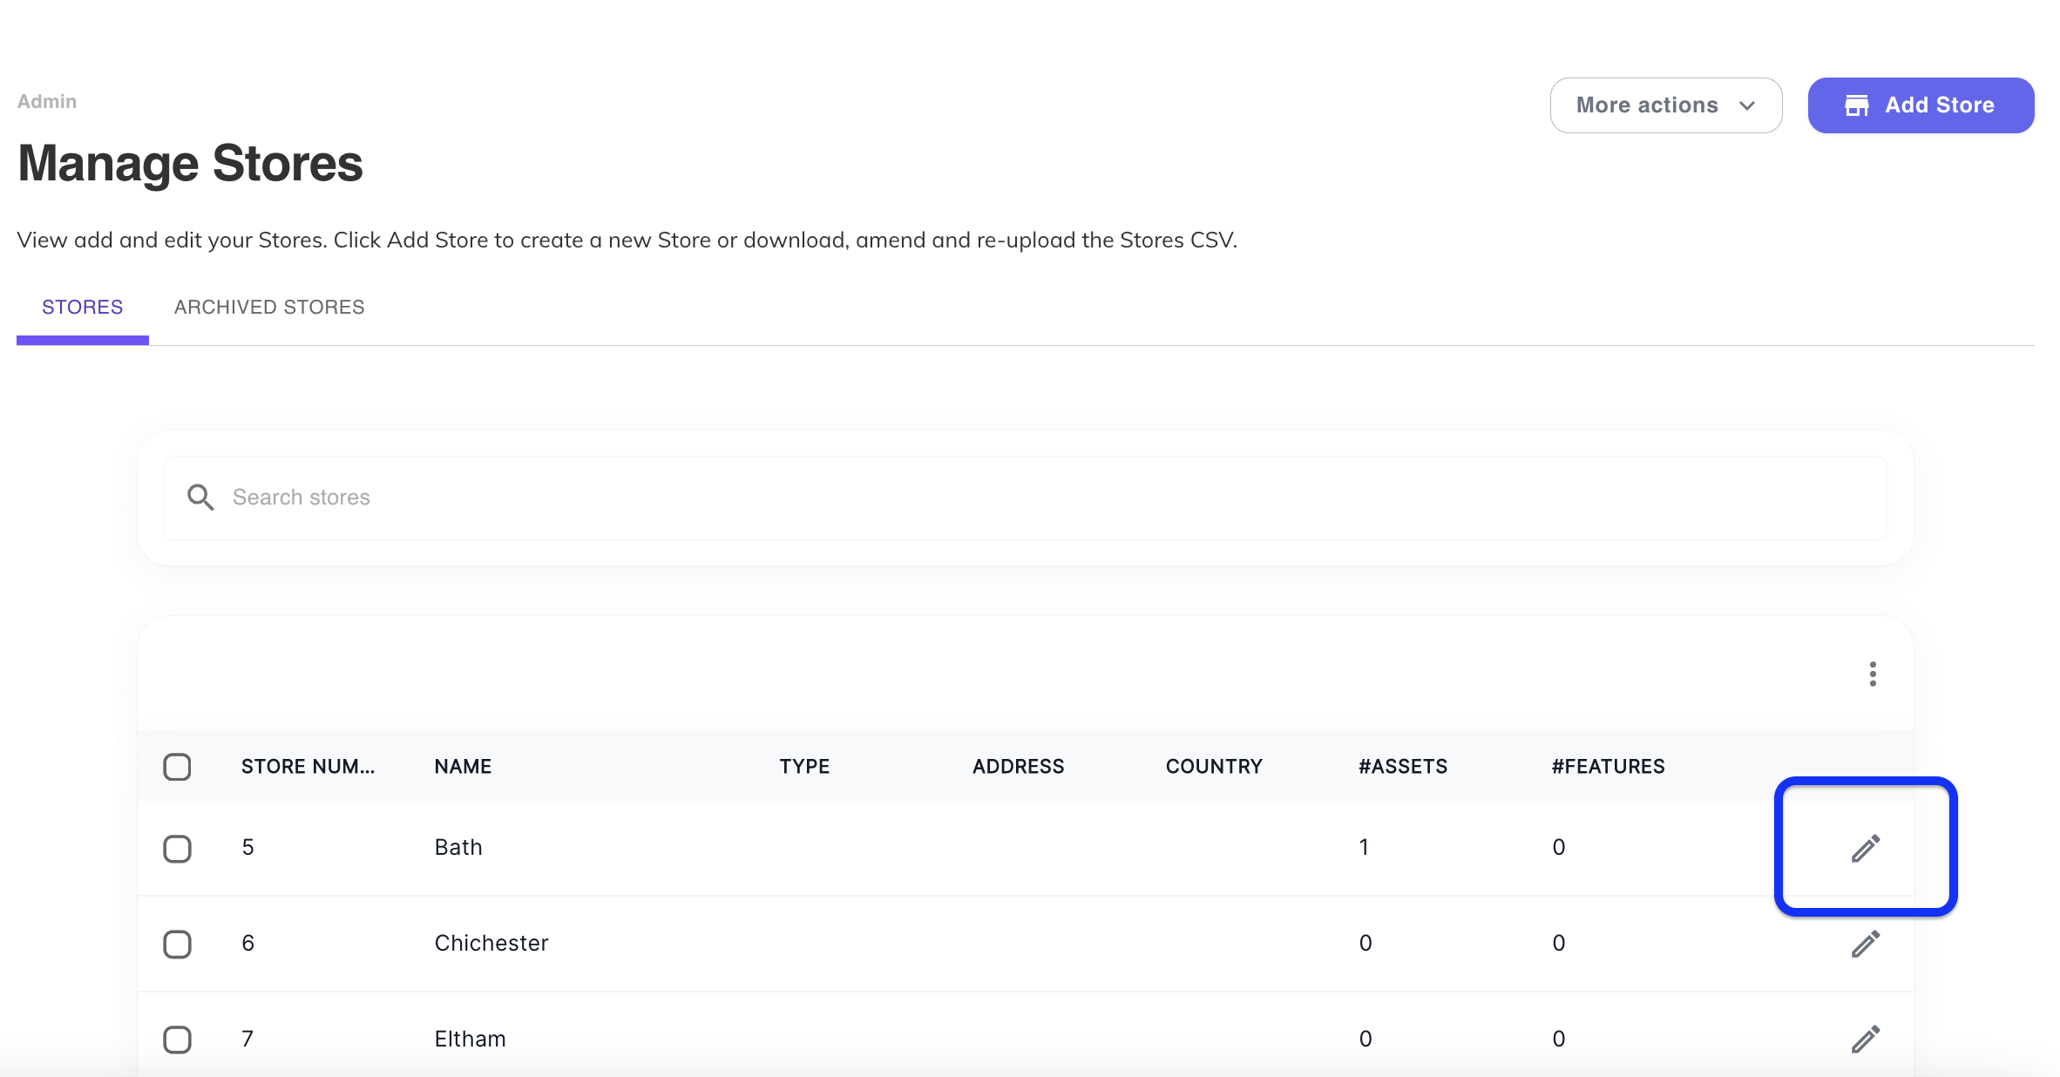Screen dimensions: 2060x1077
Task: Click the Admin breadcrumb link
Action: (47, 102)
